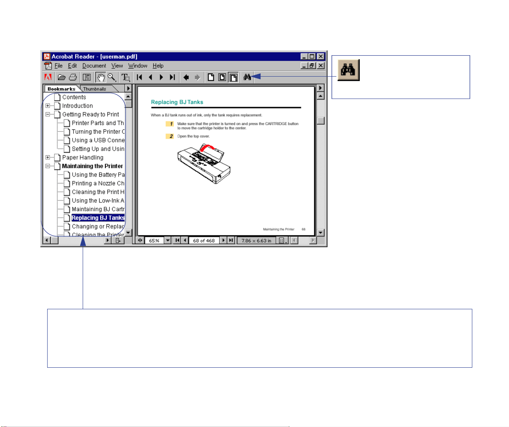The height and width of the screenshot is (427, 509).
Task: Click the 65% zoom level field
Action: 154,240
